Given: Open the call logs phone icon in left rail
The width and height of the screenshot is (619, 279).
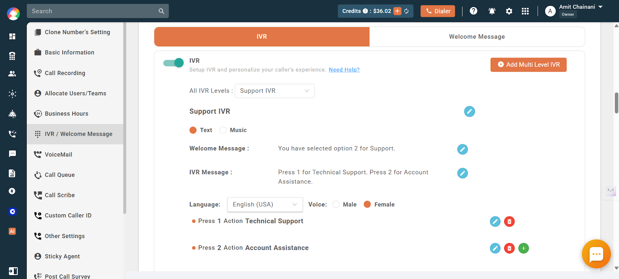Looking at the screenshot, I should point(12,134).
